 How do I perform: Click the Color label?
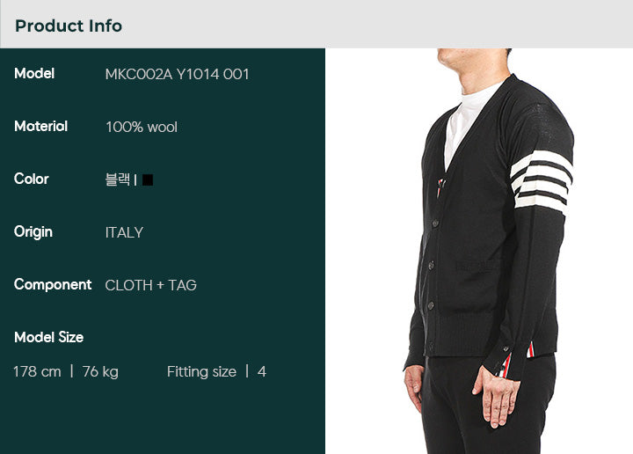coord(31,179)
